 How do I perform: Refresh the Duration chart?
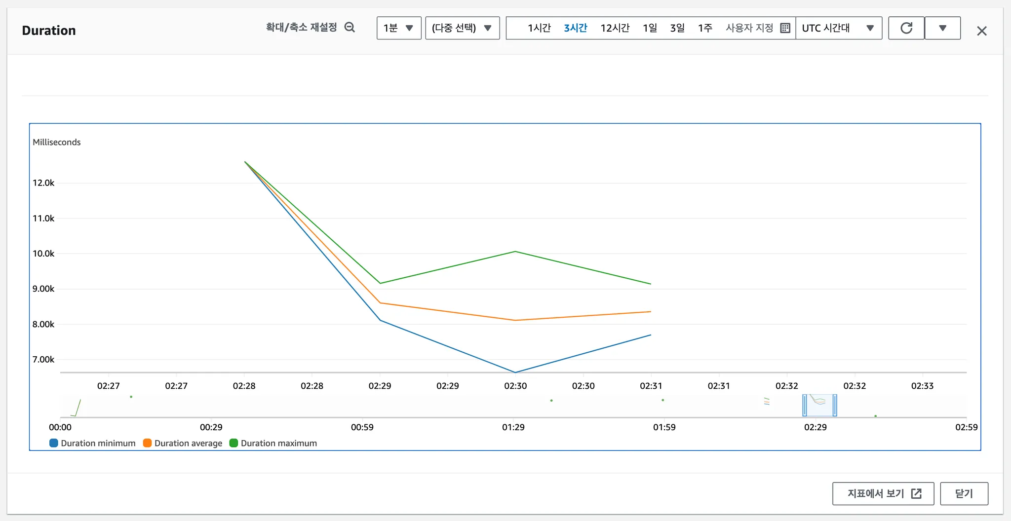pyautogui.click(x=906, y=28)
